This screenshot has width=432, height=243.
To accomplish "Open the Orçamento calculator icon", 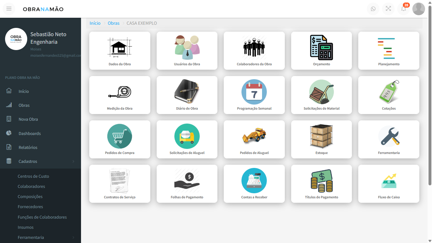I will tap(322, 48).
